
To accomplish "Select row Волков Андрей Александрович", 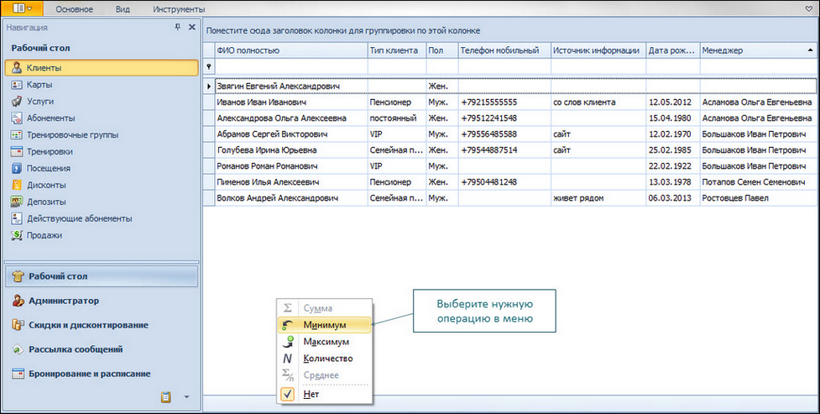I will (510, 198).
